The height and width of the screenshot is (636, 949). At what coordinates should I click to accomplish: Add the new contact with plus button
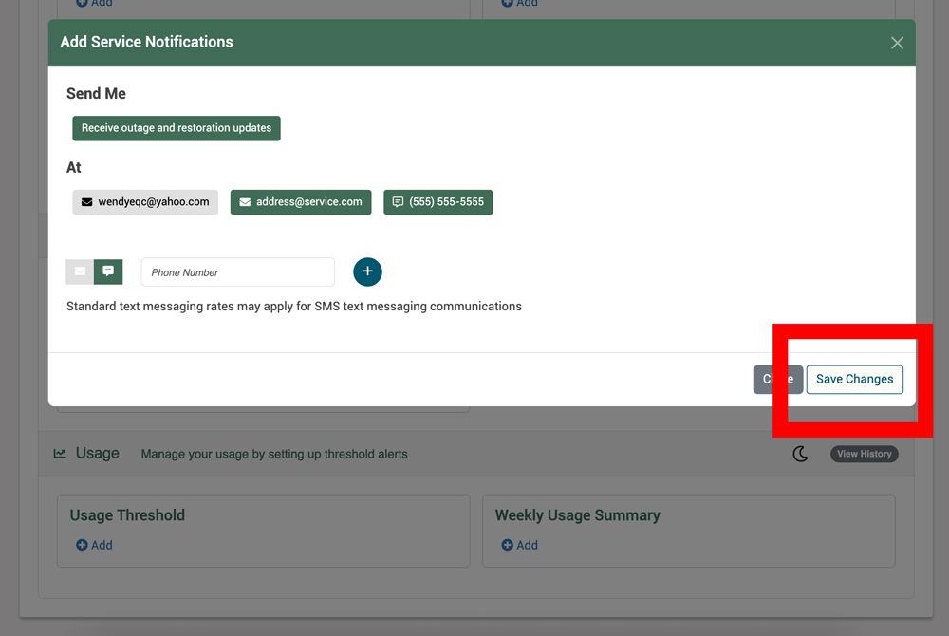pyautogui.click(x=367, y=271)
